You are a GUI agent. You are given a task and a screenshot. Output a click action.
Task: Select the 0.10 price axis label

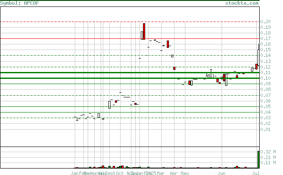[265, 78]
